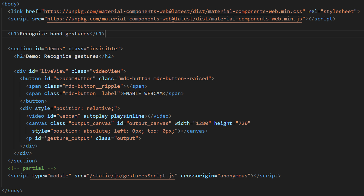The height and width of the screenshot is (196, 364).
Task: Open the /static/js/gesturesScript.js file link
Action: pyautogui.click(x=132, y=176)
